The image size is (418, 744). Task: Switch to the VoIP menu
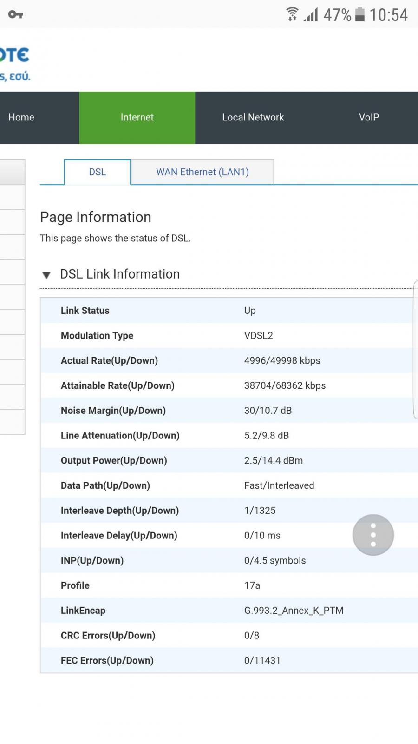369,117
